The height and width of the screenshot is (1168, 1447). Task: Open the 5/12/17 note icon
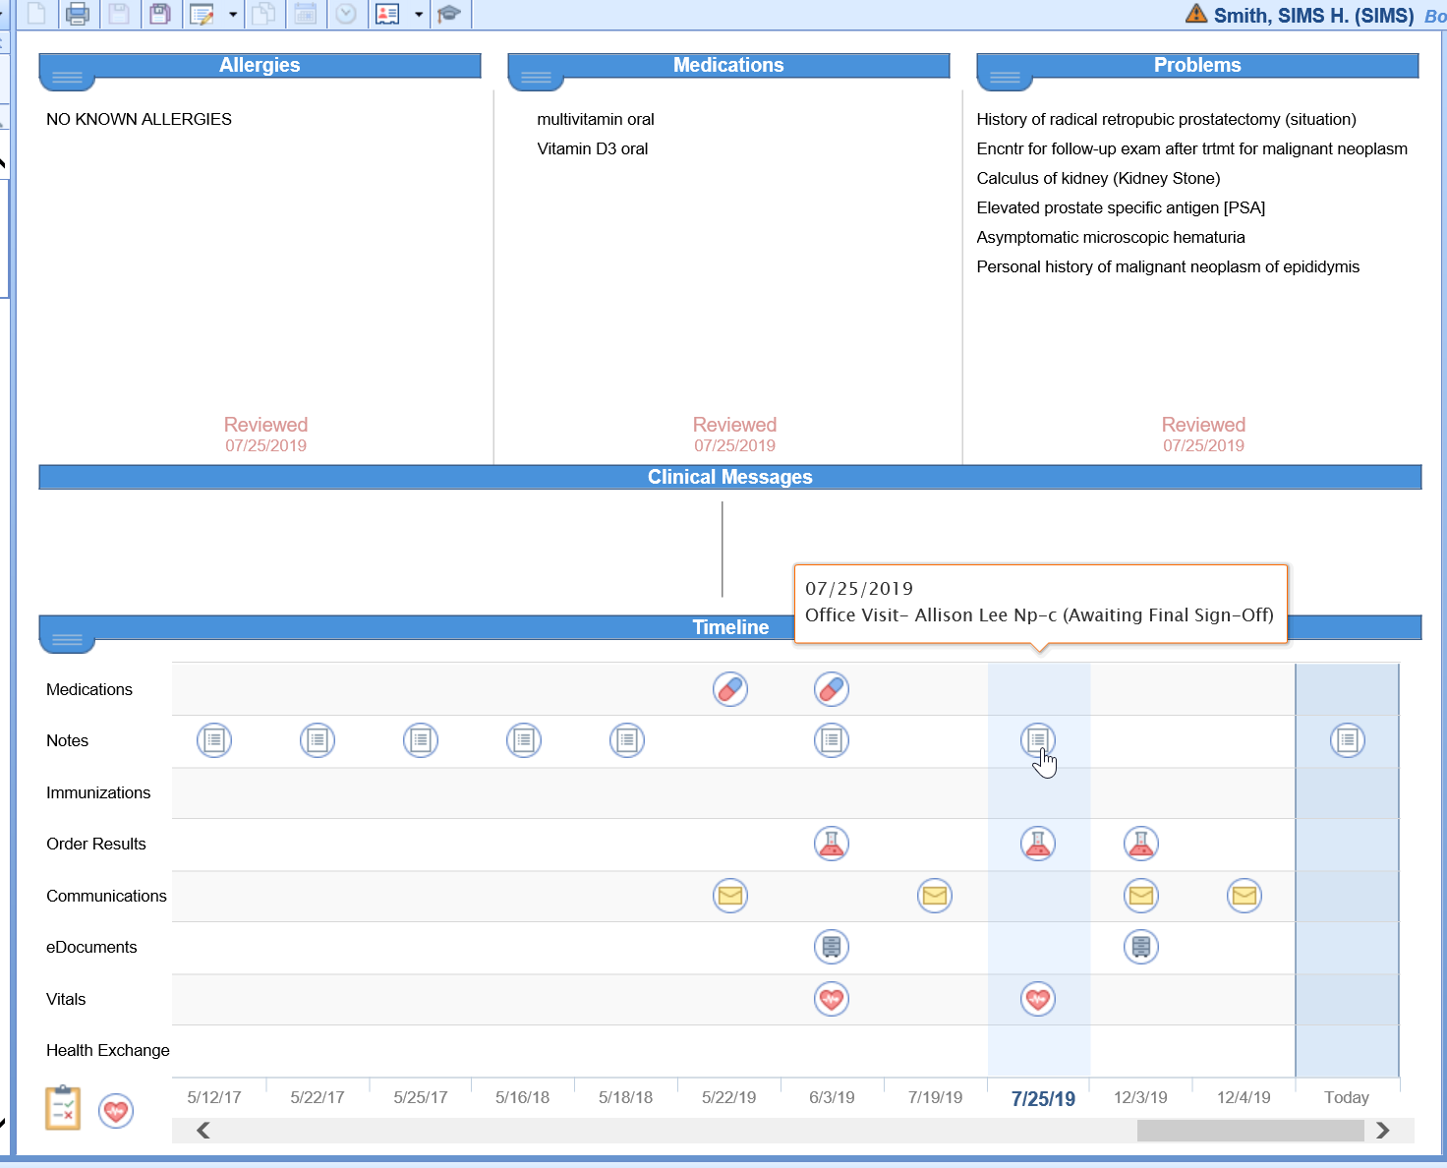(214, 740)
